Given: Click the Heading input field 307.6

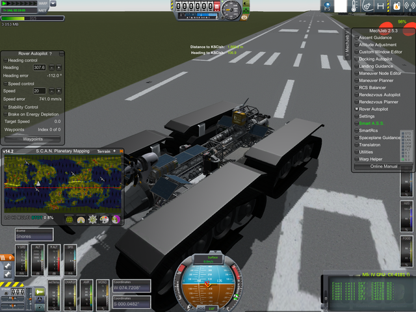Looking at the screenshot, I should (x=39, y=68).
